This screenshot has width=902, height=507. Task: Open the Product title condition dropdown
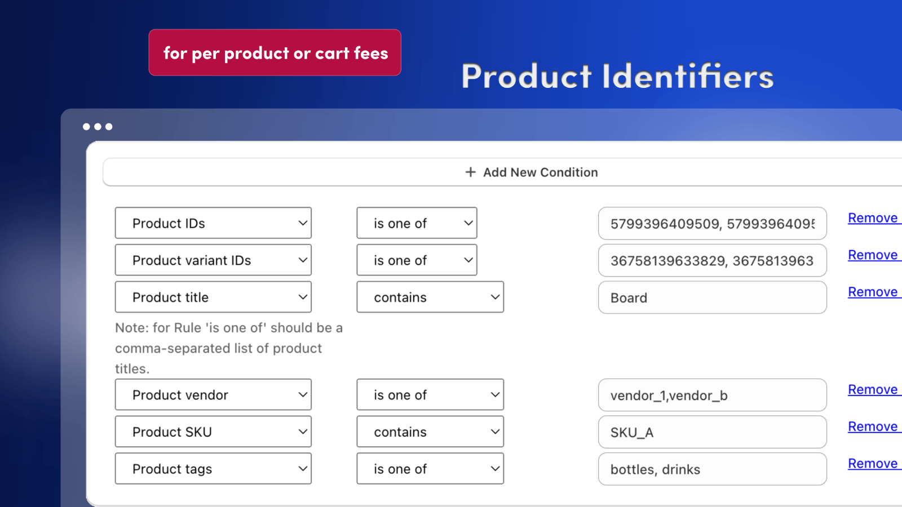point(213,297)
